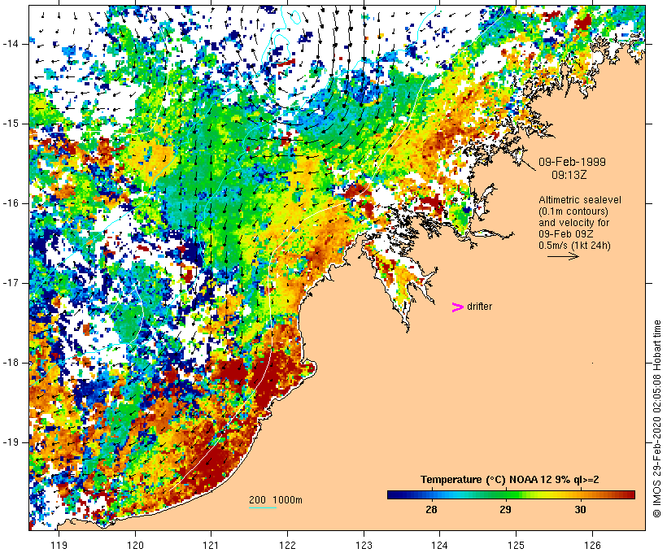
Task: Click the -19 latitude axis label
Action: coord(11,442)
